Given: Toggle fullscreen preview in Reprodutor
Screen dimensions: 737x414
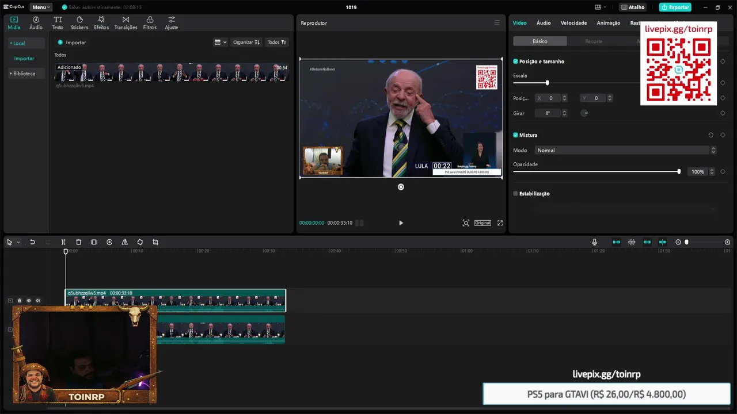Looking at the screenshot, I should [x=500, y=223].
